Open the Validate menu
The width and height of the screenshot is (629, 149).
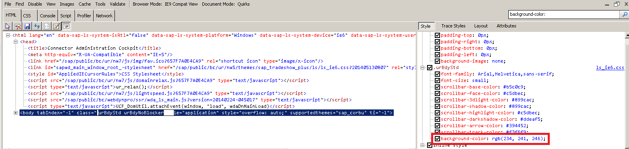tap(117, 4)
